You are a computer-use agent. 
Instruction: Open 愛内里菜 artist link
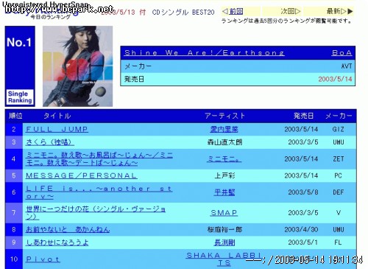click(224, 129)
